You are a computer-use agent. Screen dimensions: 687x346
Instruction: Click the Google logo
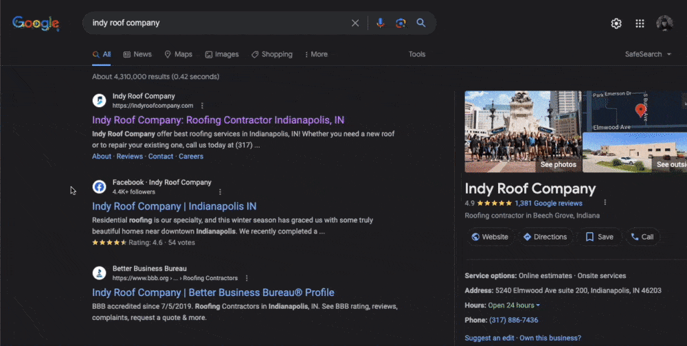[36, 23]
